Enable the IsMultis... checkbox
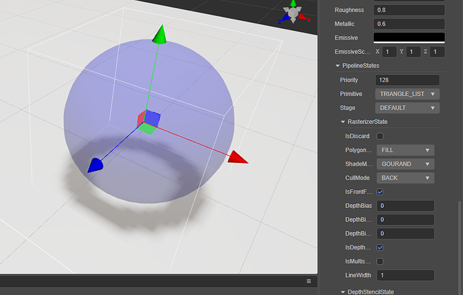Screen dimensions: 463x295 coord(380,261)
